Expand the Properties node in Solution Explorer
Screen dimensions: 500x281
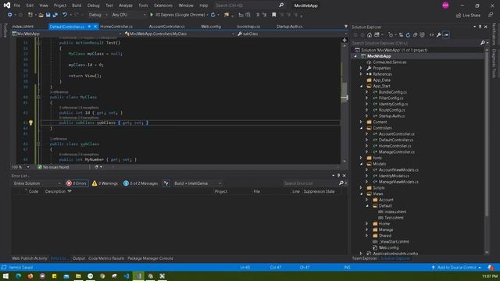point(361,68)
